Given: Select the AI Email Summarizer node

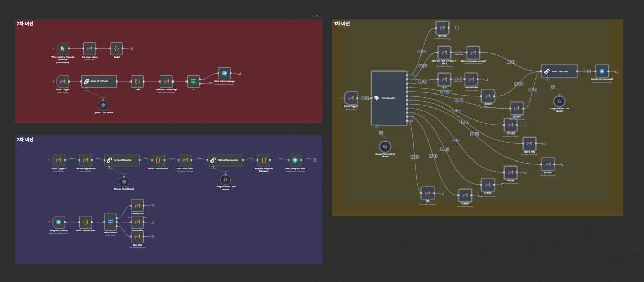Looking at the screenshot, I should click(x=226, y=160).
